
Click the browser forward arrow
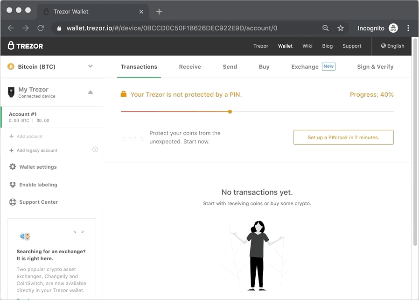point(26,28)
